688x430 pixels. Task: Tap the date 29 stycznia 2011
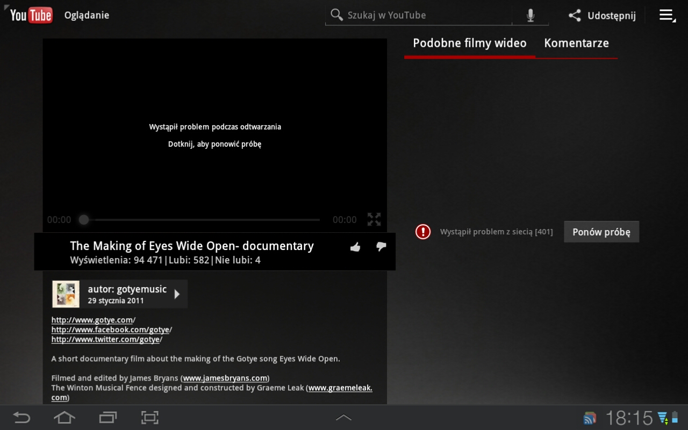coord(116,300)
